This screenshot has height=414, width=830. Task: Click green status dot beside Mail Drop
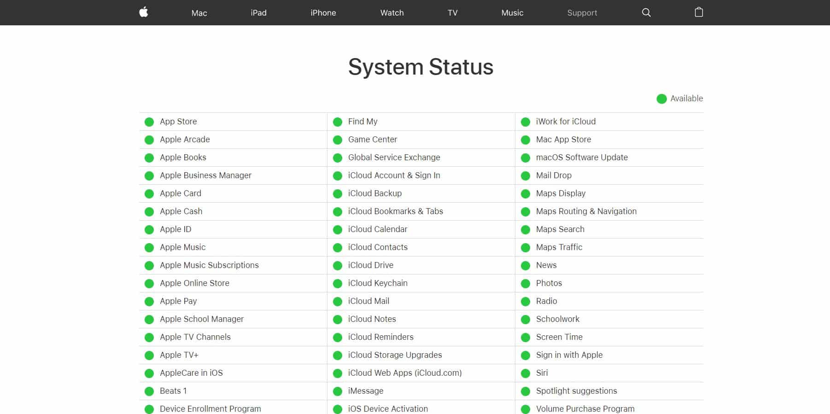coord(526,176)
